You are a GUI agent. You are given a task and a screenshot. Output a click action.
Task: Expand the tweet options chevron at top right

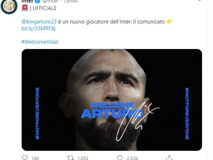(199, 1)
